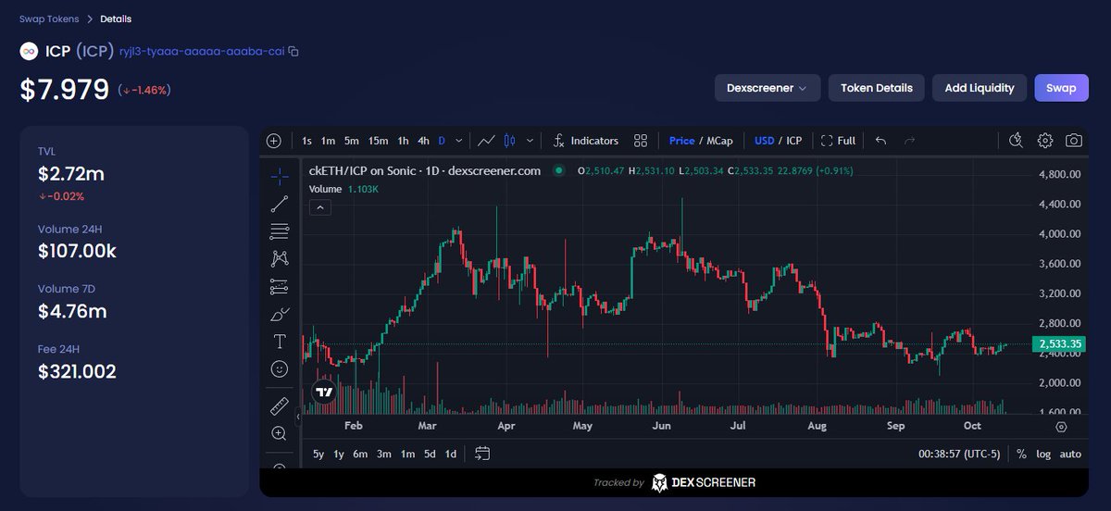Collapse the drawing toolbar side handle

pos(298,418)
